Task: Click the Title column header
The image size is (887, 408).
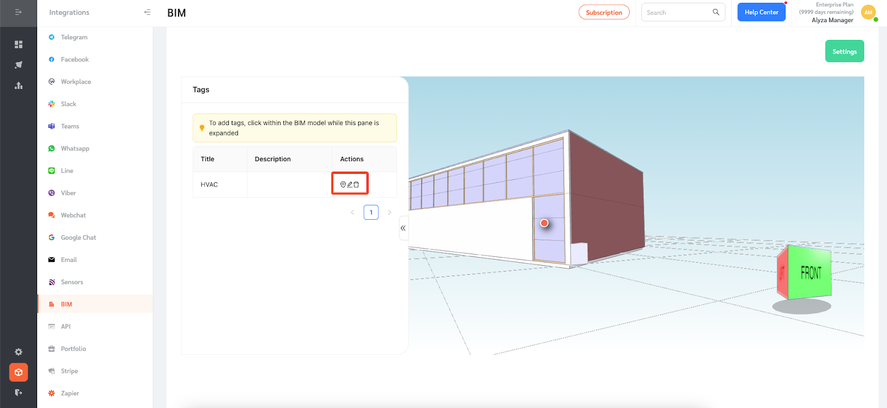Action: pos(220,159)
